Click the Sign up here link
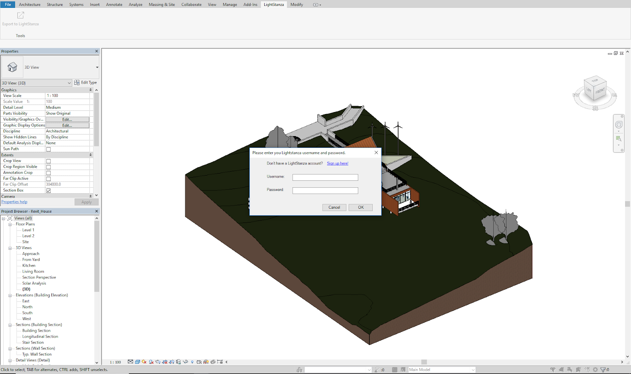This screenshot has height=374, width=631. 338,163
